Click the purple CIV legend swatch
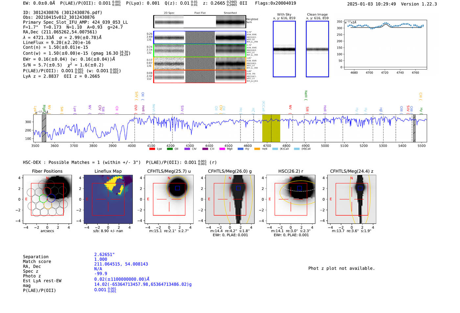 [x=187, y=149]
